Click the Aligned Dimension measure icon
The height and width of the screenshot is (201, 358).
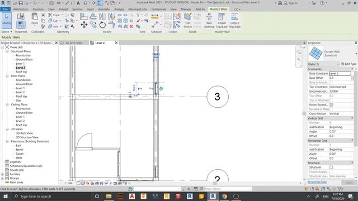pyautogui.click(x=154, y=16)
